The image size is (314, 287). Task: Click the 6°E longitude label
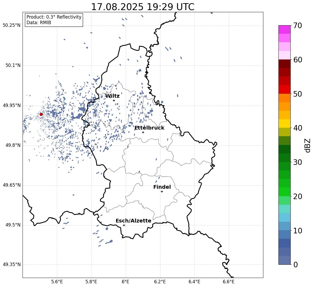click(125, 282)
